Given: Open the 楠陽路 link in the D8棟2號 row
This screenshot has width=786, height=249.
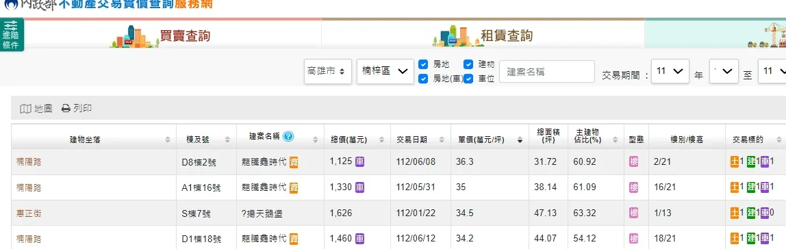Looking at the screenshot, I should pyautogui.click(x=29, y=162).
